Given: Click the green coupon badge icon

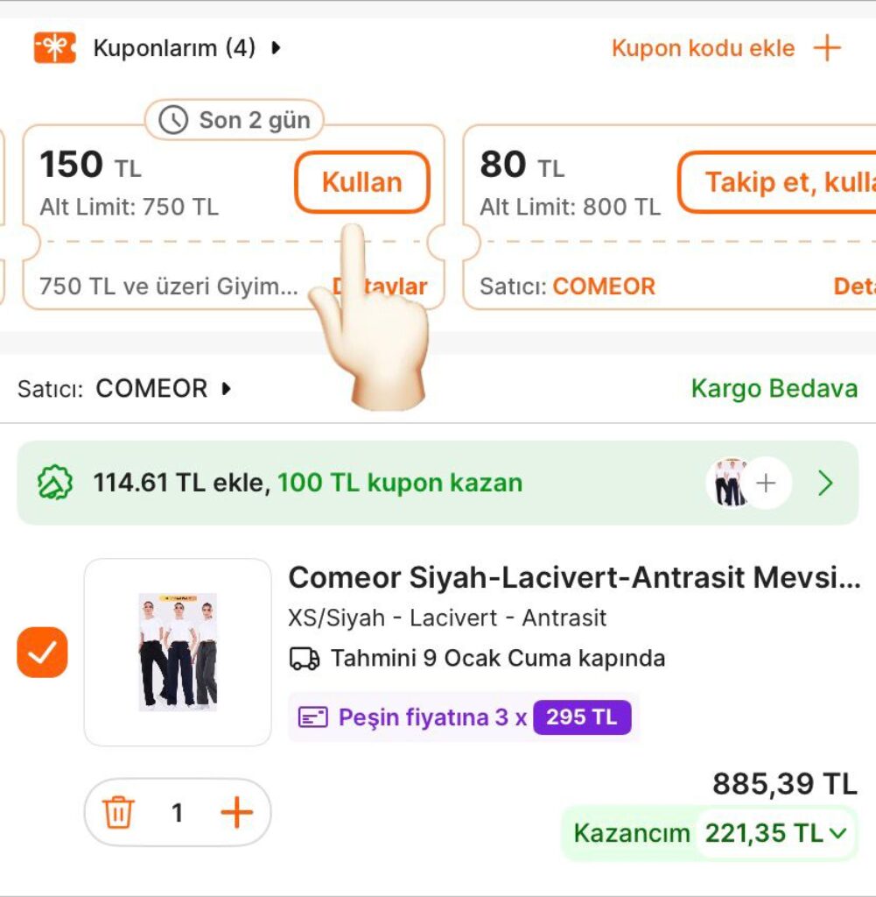Looking at the screenshot, I should point(54,483).
